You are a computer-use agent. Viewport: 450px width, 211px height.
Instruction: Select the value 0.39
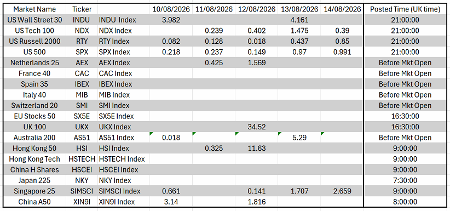tap(342, 31)
